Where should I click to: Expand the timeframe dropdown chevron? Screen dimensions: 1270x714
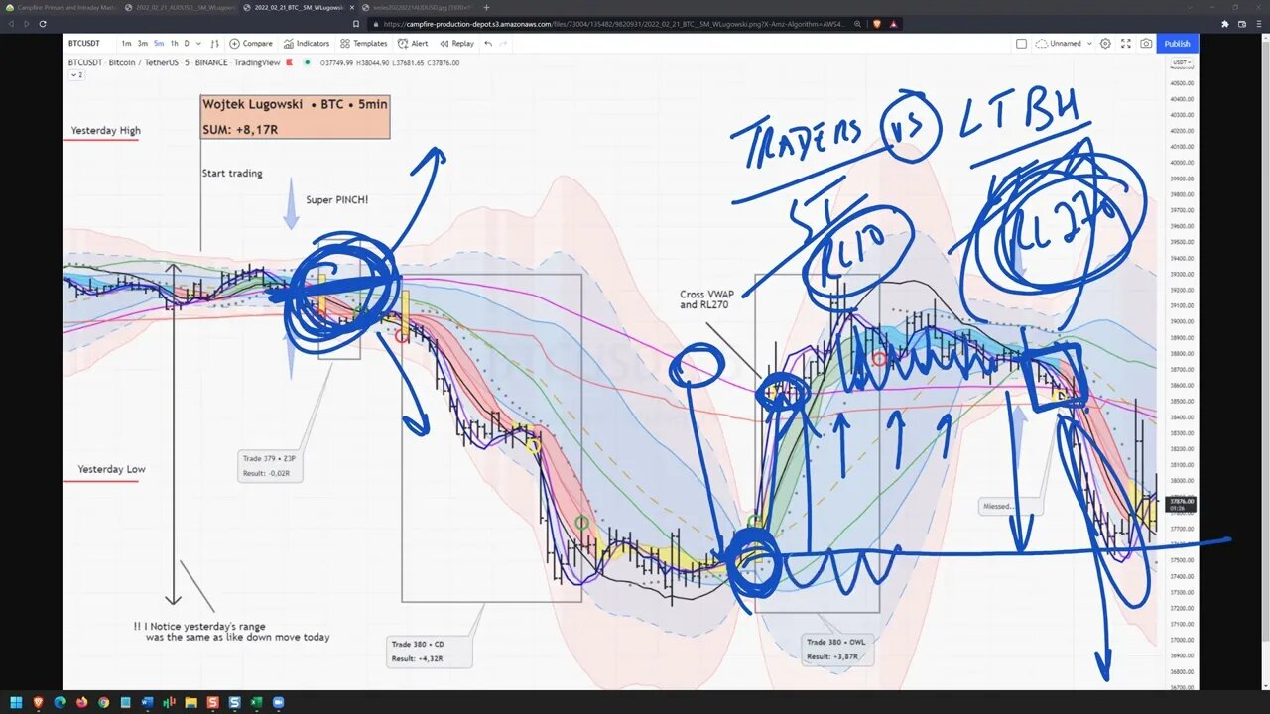pos(198,44)
